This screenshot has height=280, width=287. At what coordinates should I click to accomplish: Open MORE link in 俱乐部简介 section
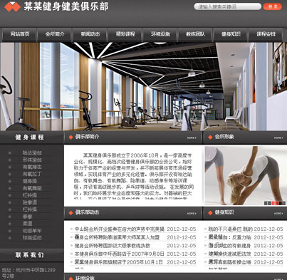[x=192, y=138]
